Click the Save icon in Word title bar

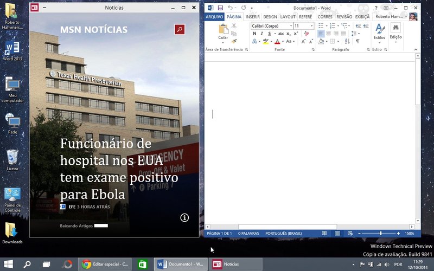point(220,8)
